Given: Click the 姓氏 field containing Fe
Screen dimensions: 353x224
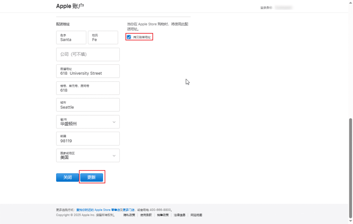Looking at the screenshot, I should (103, 38).
